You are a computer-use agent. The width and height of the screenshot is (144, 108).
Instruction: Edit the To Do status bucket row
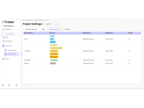point(129,39)
